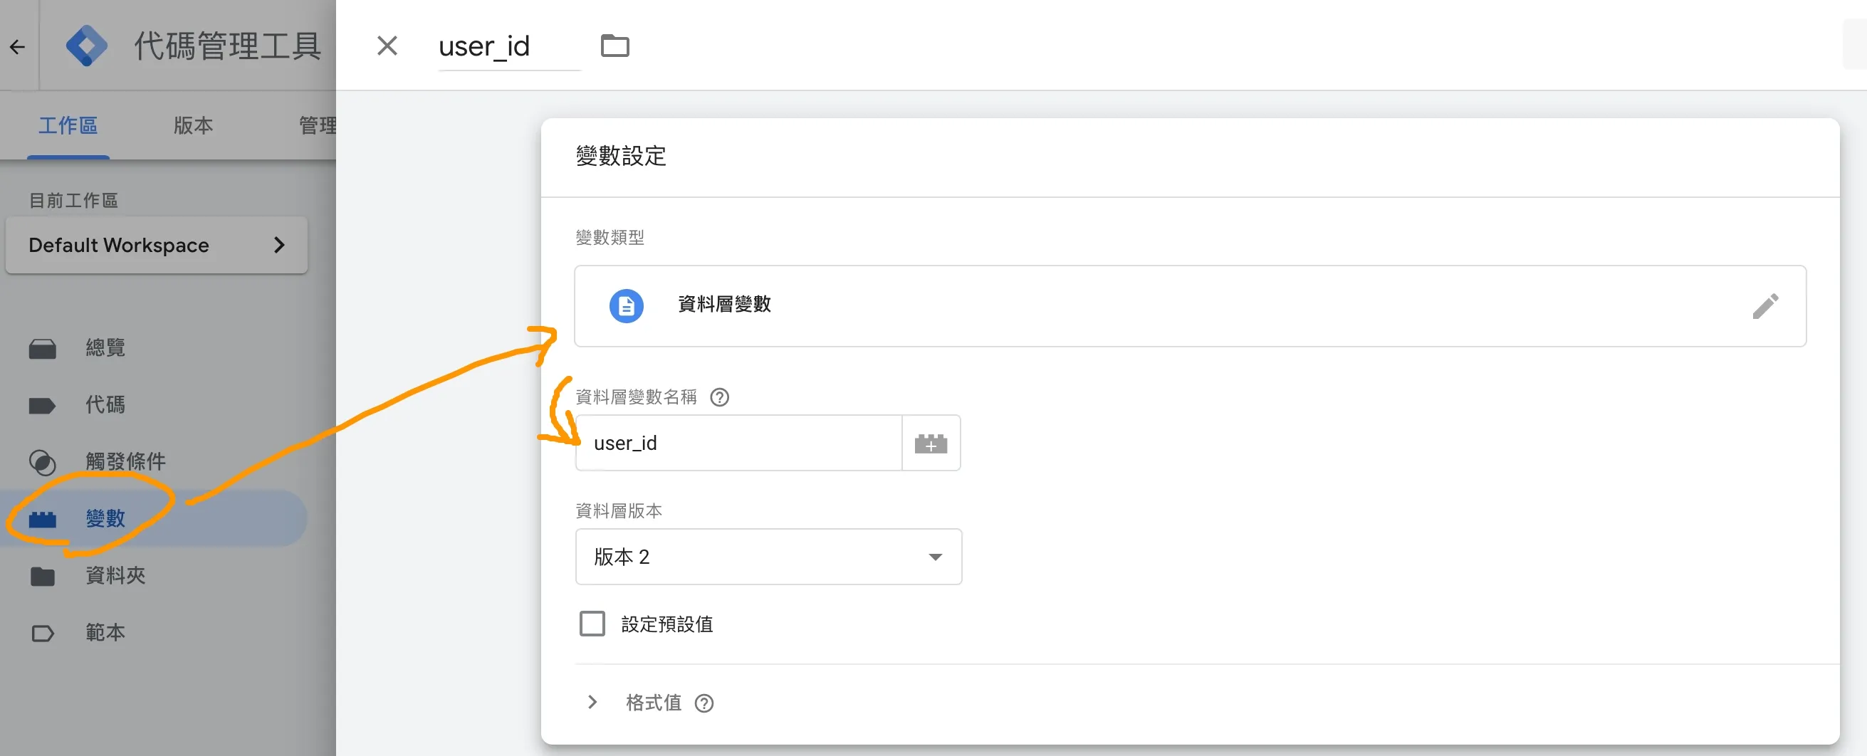Click the help icon next to 資料層變數名稱
1867x756 pixels.
(720, 397)
